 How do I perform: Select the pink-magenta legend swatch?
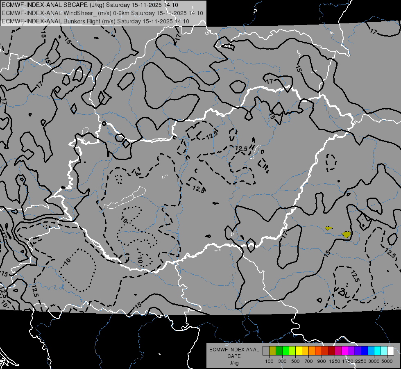338,351
